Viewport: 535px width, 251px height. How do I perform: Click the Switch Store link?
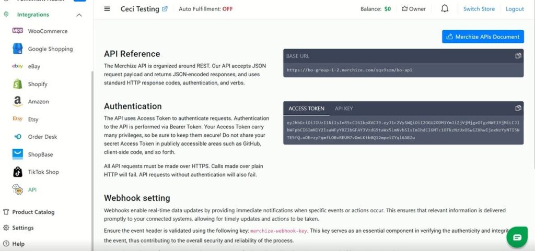[x=479, y=9]
